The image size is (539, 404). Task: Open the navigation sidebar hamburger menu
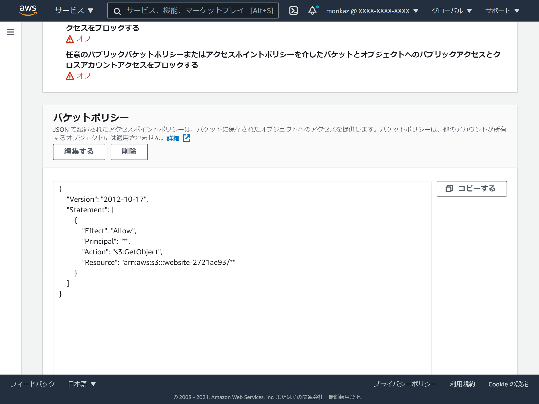pos(10,32)
